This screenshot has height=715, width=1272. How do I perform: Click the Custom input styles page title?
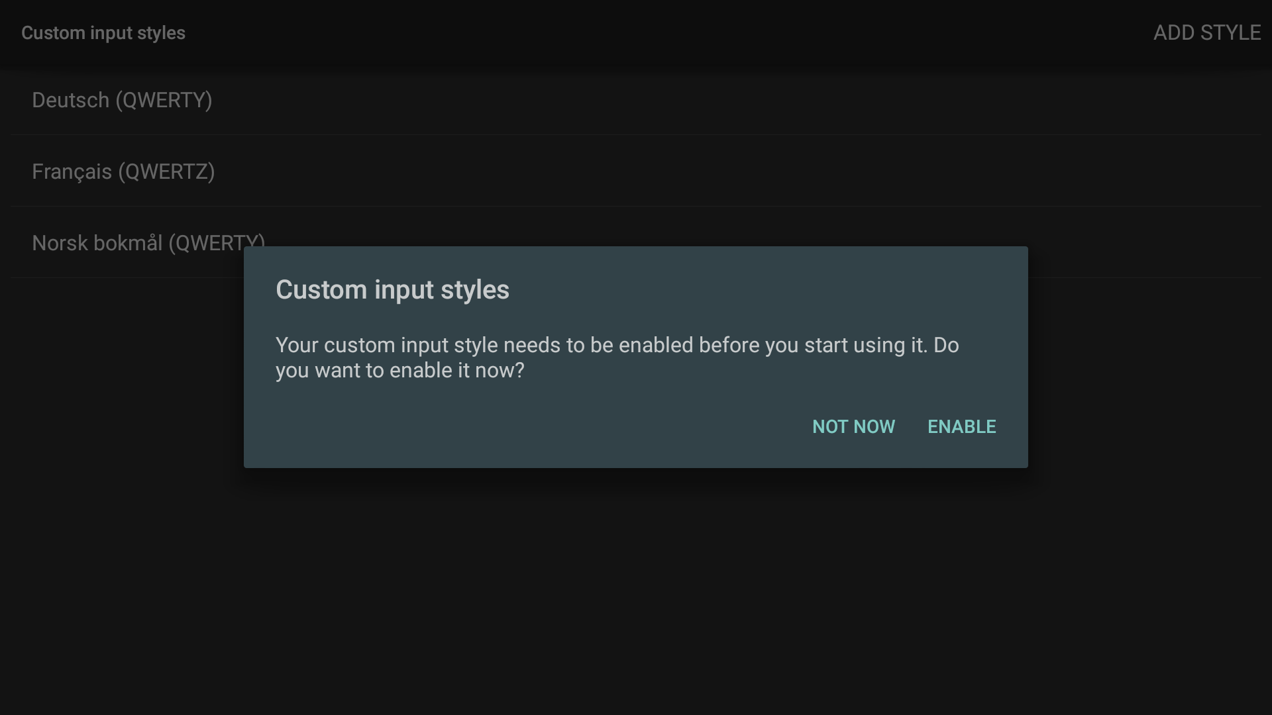103,33
